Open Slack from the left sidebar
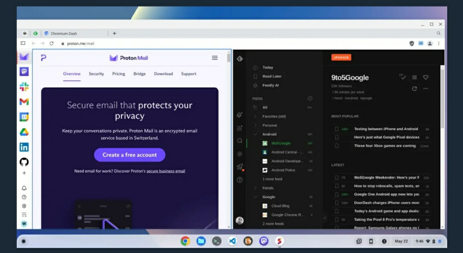 pos(24,87)
